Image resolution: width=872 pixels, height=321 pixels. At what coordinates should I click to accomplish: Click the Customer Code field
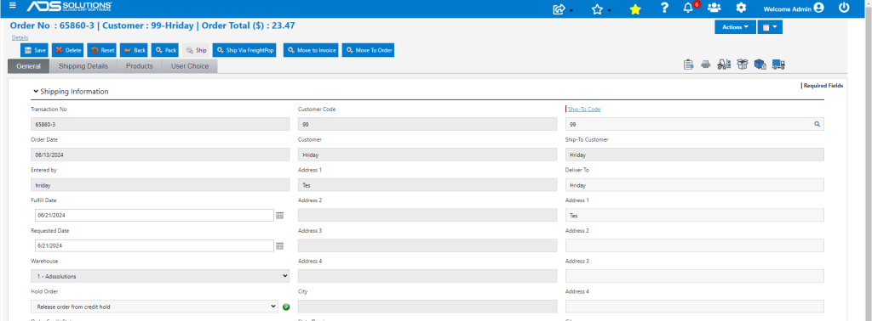[x=427, y=124]
